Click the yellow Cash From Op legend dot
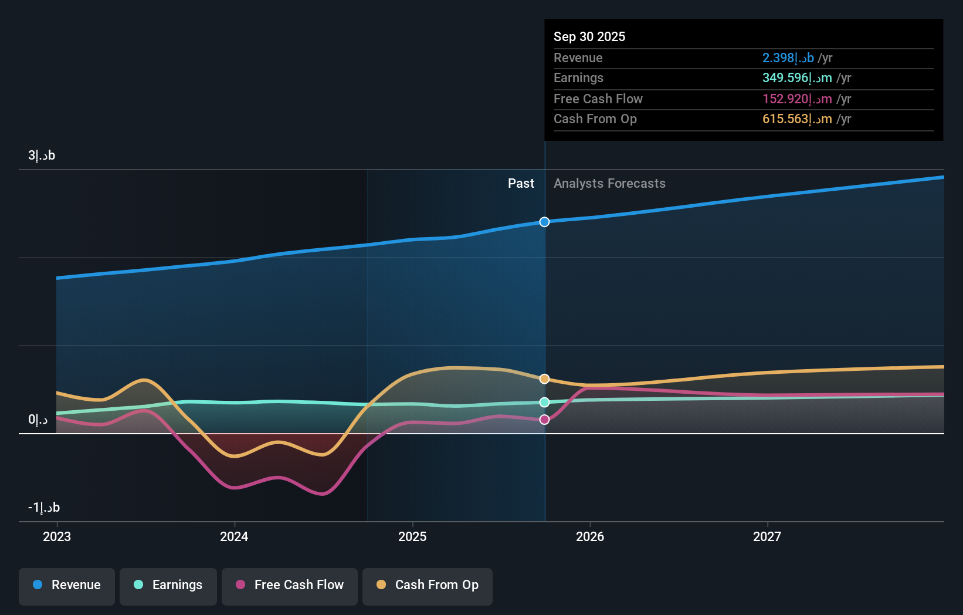The height and width of the screenshot is (615, 963). click(x=381, y=585)
